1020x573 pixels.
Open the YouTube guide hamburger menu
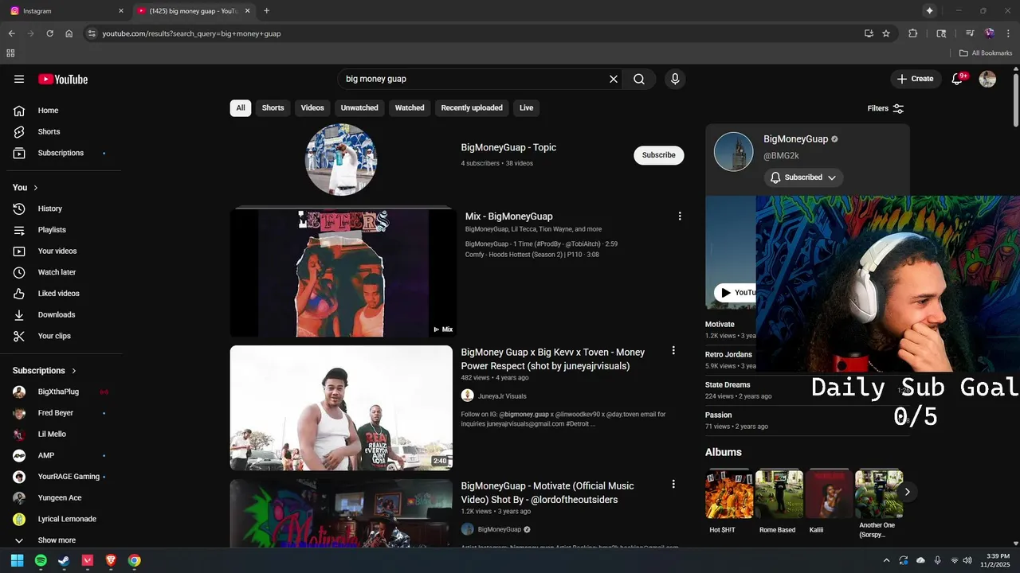tap(19, 79)
